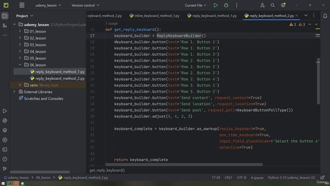Toggle the Project tool window icon

coord(5,16)
